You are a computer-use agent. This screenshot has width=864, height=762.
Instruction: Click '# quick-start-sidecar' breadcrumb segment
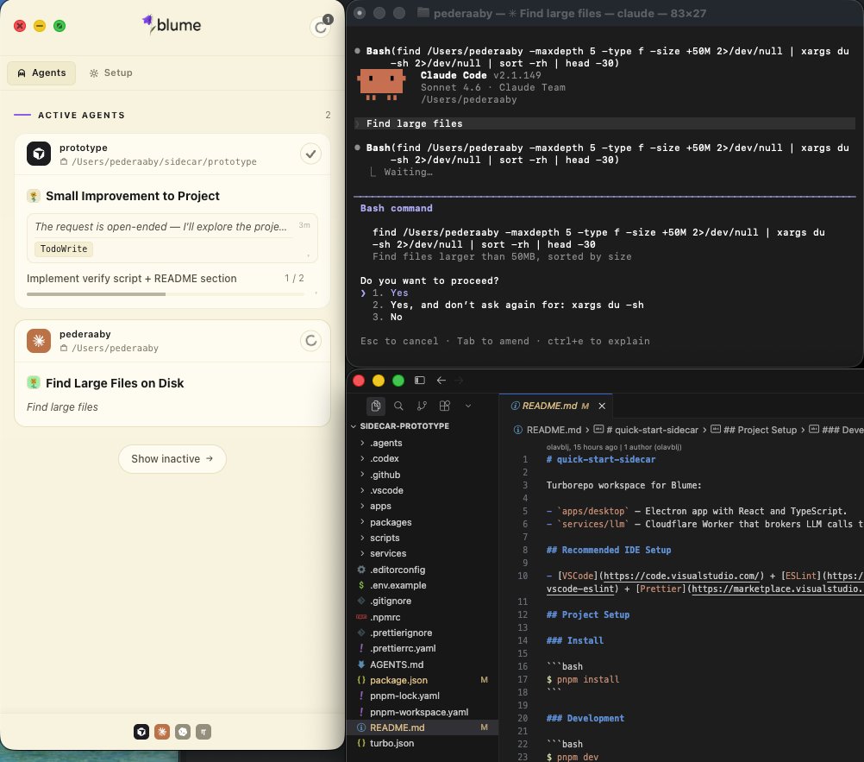click(x=652, y=430)
